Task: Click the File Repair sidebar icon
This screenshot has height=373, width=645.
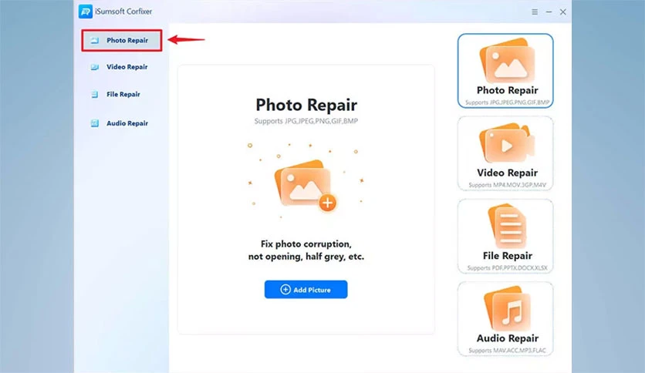Action: (95, 95)
